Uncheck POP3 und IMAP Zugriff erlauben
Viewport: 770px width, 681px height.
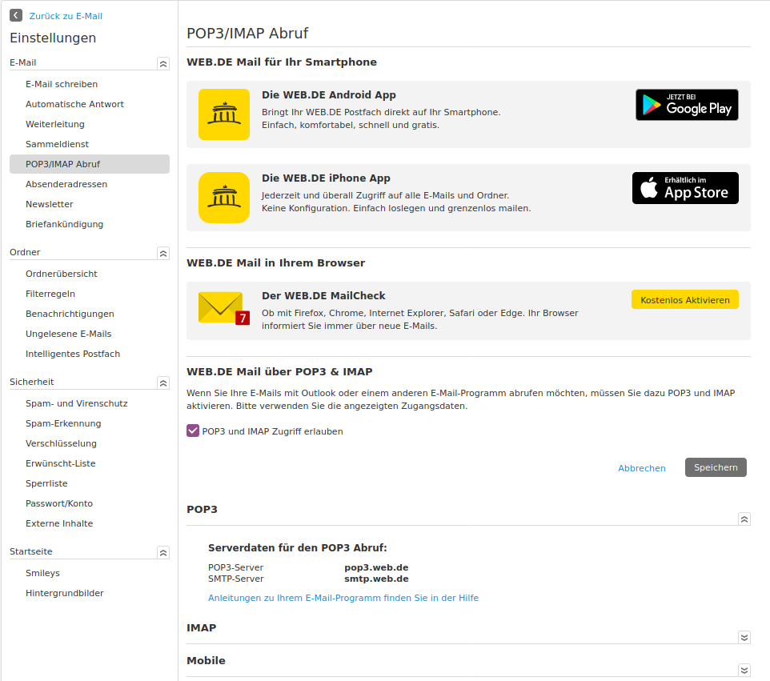pos(193,431)
